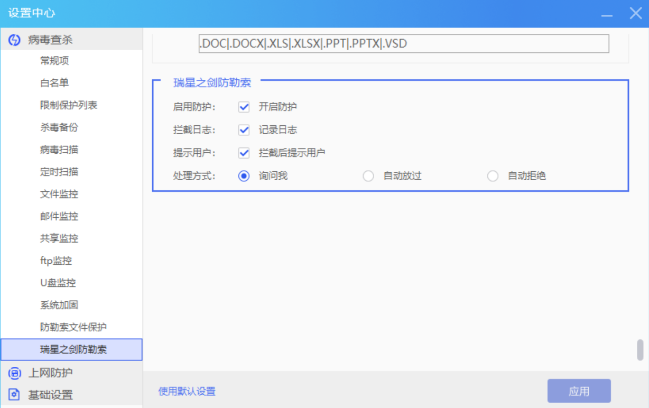649x408 pixels.
Task: Open the 白名单 settings page
Action: click(x=54, y=83)
